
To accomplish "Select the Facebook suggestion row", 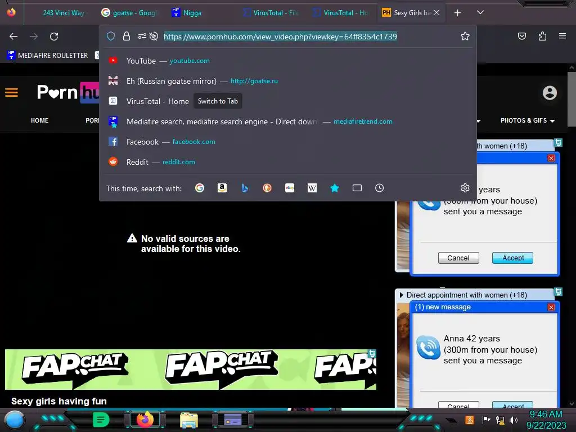I will pyautogui.click(x=288, y=141).
